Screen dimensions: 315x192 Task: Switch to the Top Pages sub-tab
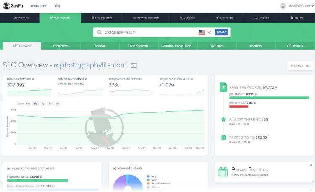(x=217, y=46)
